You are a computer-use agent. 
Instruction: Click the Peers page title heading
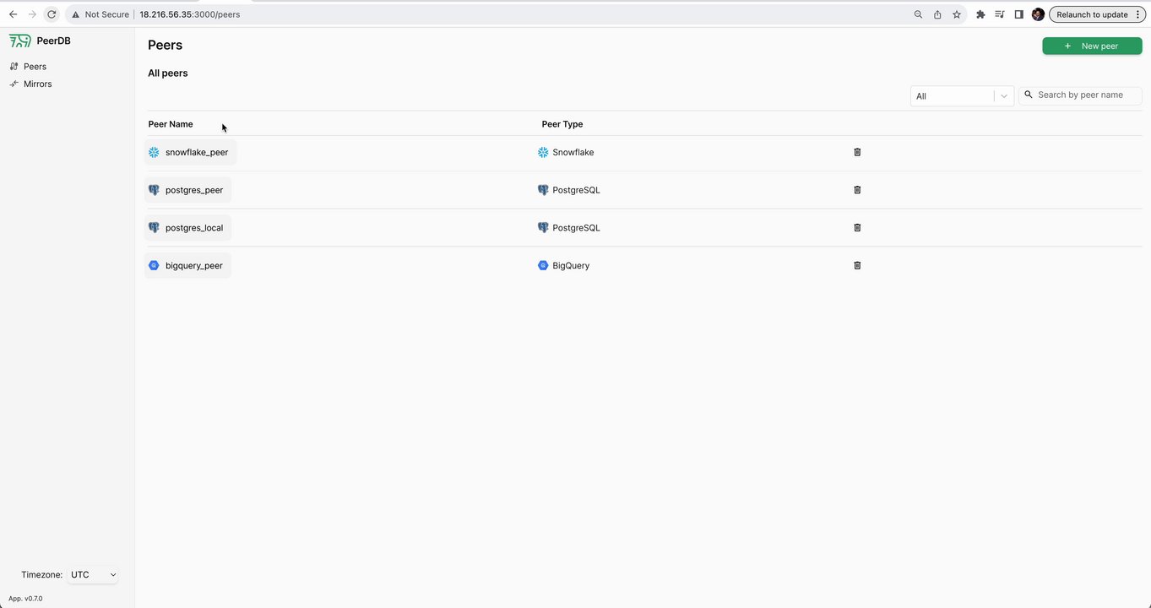tap(166, 45)
